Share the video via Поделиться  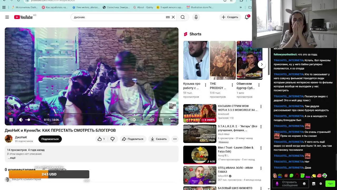[x=133, y=139]
